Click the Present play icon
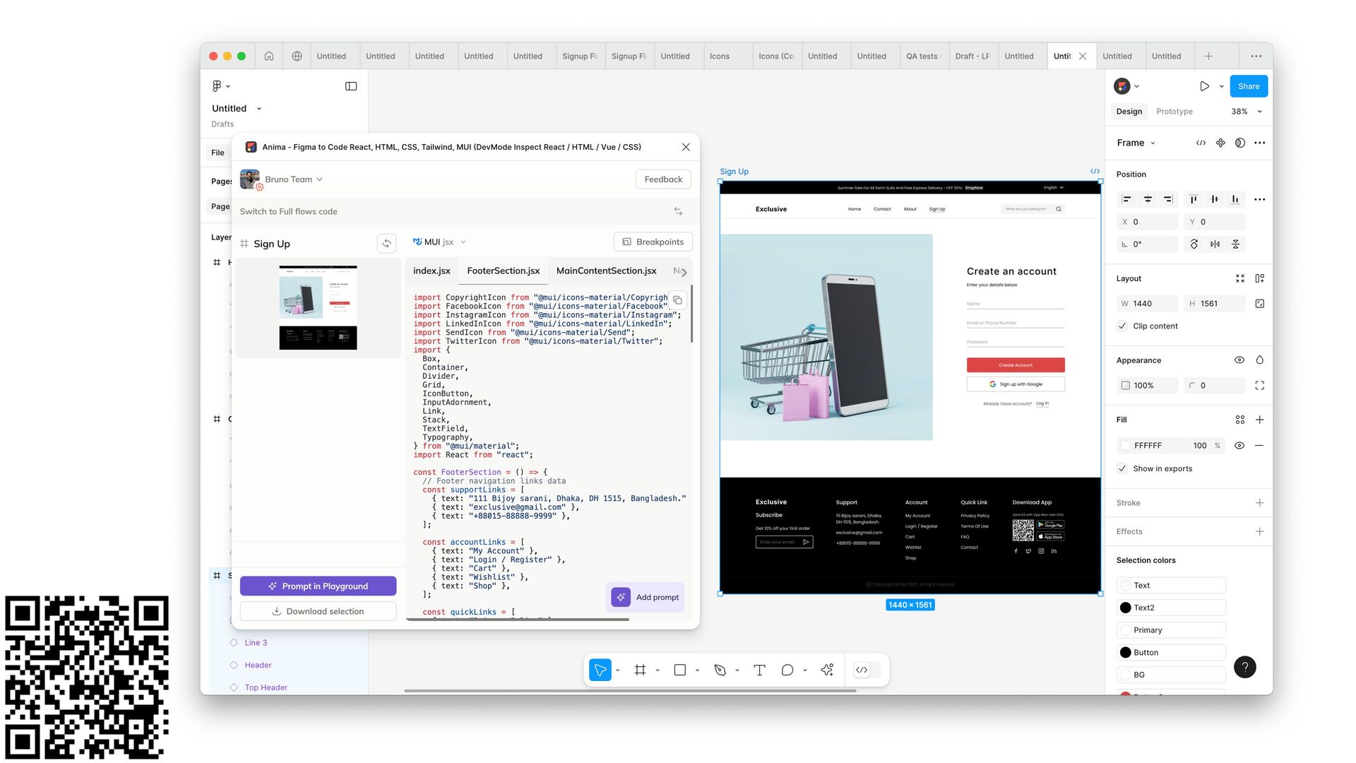The width and height of the screenshot is (1356, 763). coord(1204,86)
